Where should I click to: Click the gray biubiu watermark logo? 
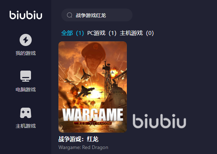pos(159,121)
